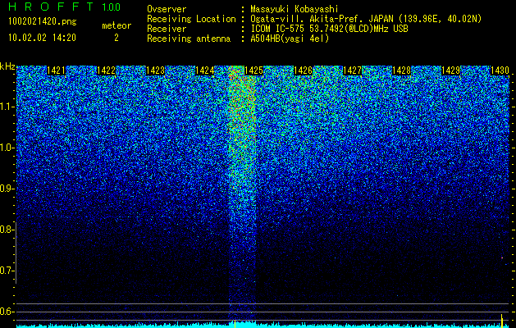
Task: Click the 1429 time marker
Action: click(450, 71)
